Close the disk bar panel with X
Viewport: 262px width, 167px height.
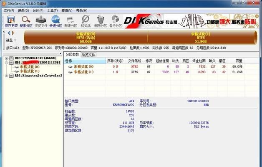pos(4,32)
